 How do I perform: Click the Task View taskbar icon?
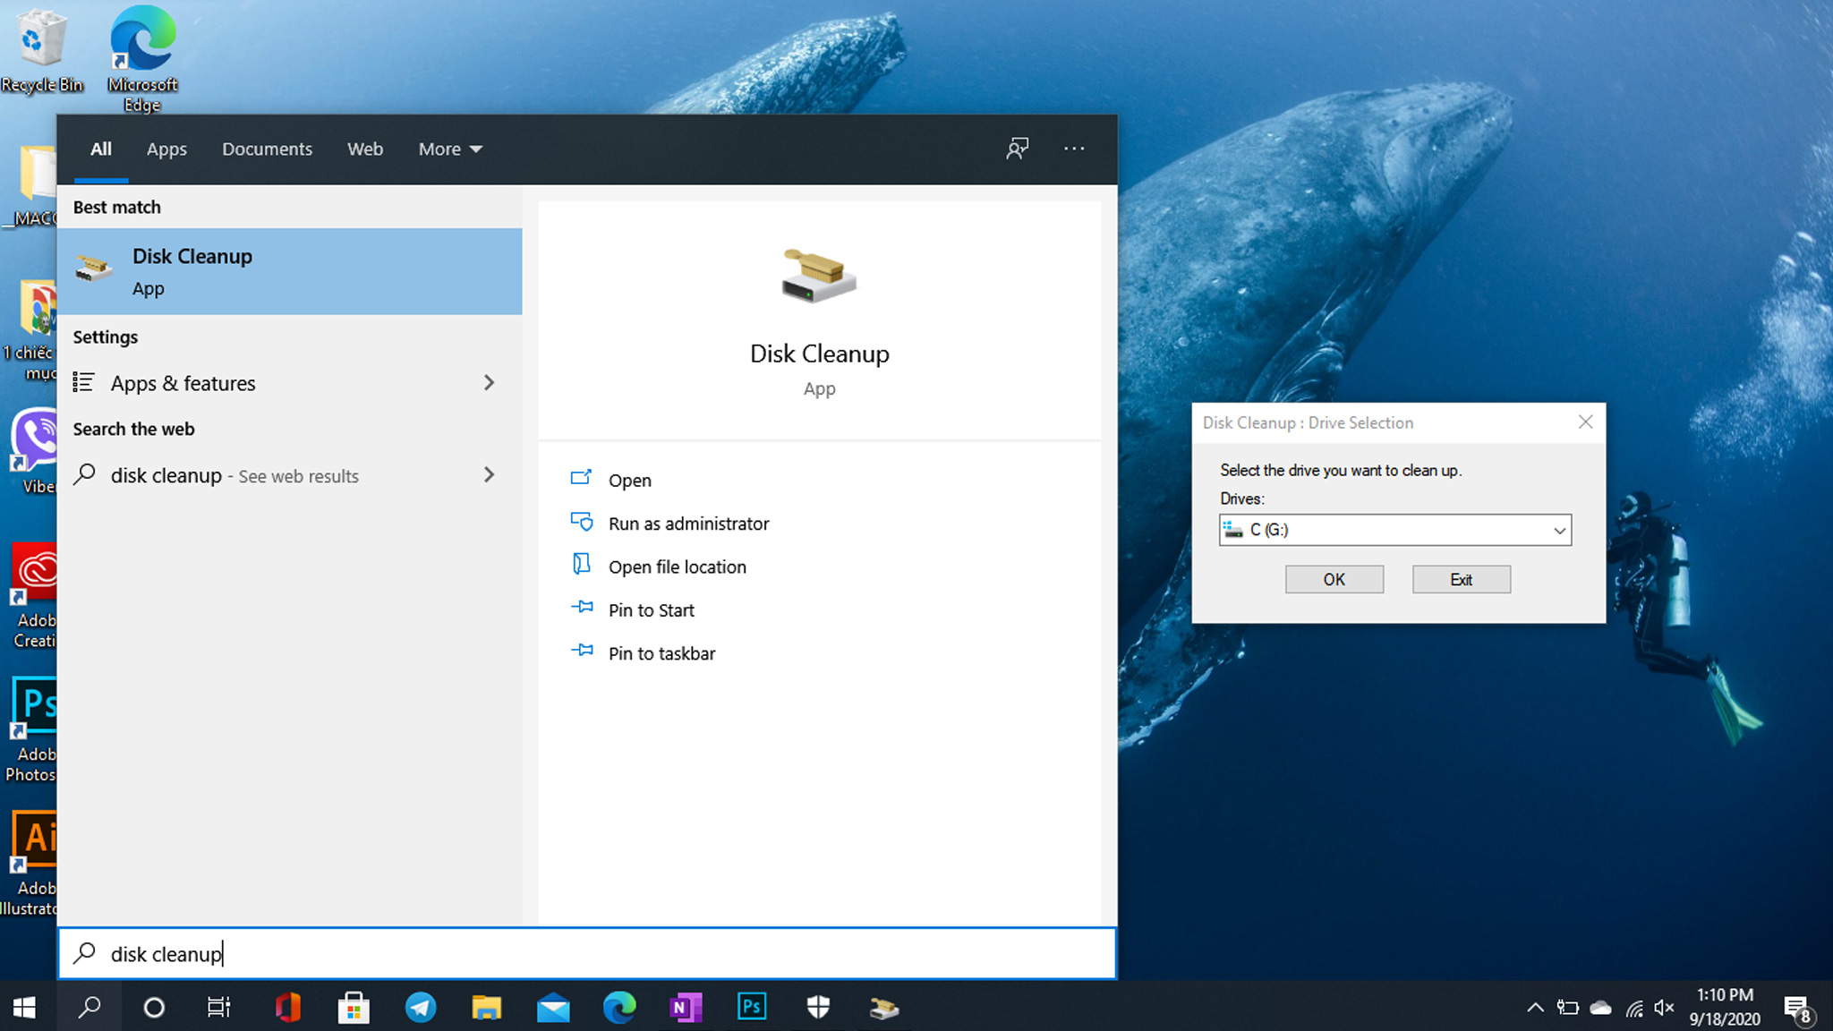tap(219, 1008)
